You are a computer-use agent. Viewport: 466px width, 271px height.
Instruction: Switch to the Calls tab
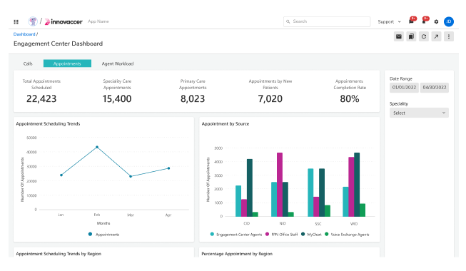(28, 63)
